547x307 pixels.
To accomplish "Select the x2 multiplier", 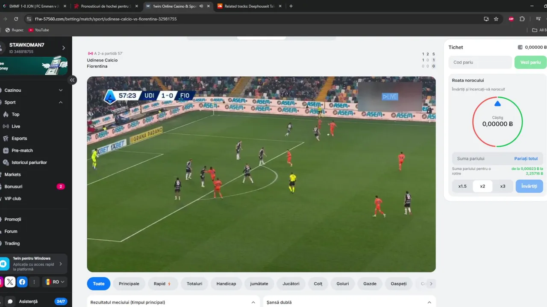I will coord(482,186).
